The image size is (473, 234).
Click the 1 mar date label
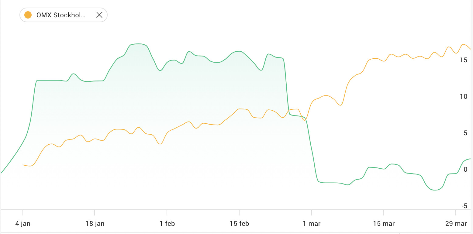(x=312, y=224)
